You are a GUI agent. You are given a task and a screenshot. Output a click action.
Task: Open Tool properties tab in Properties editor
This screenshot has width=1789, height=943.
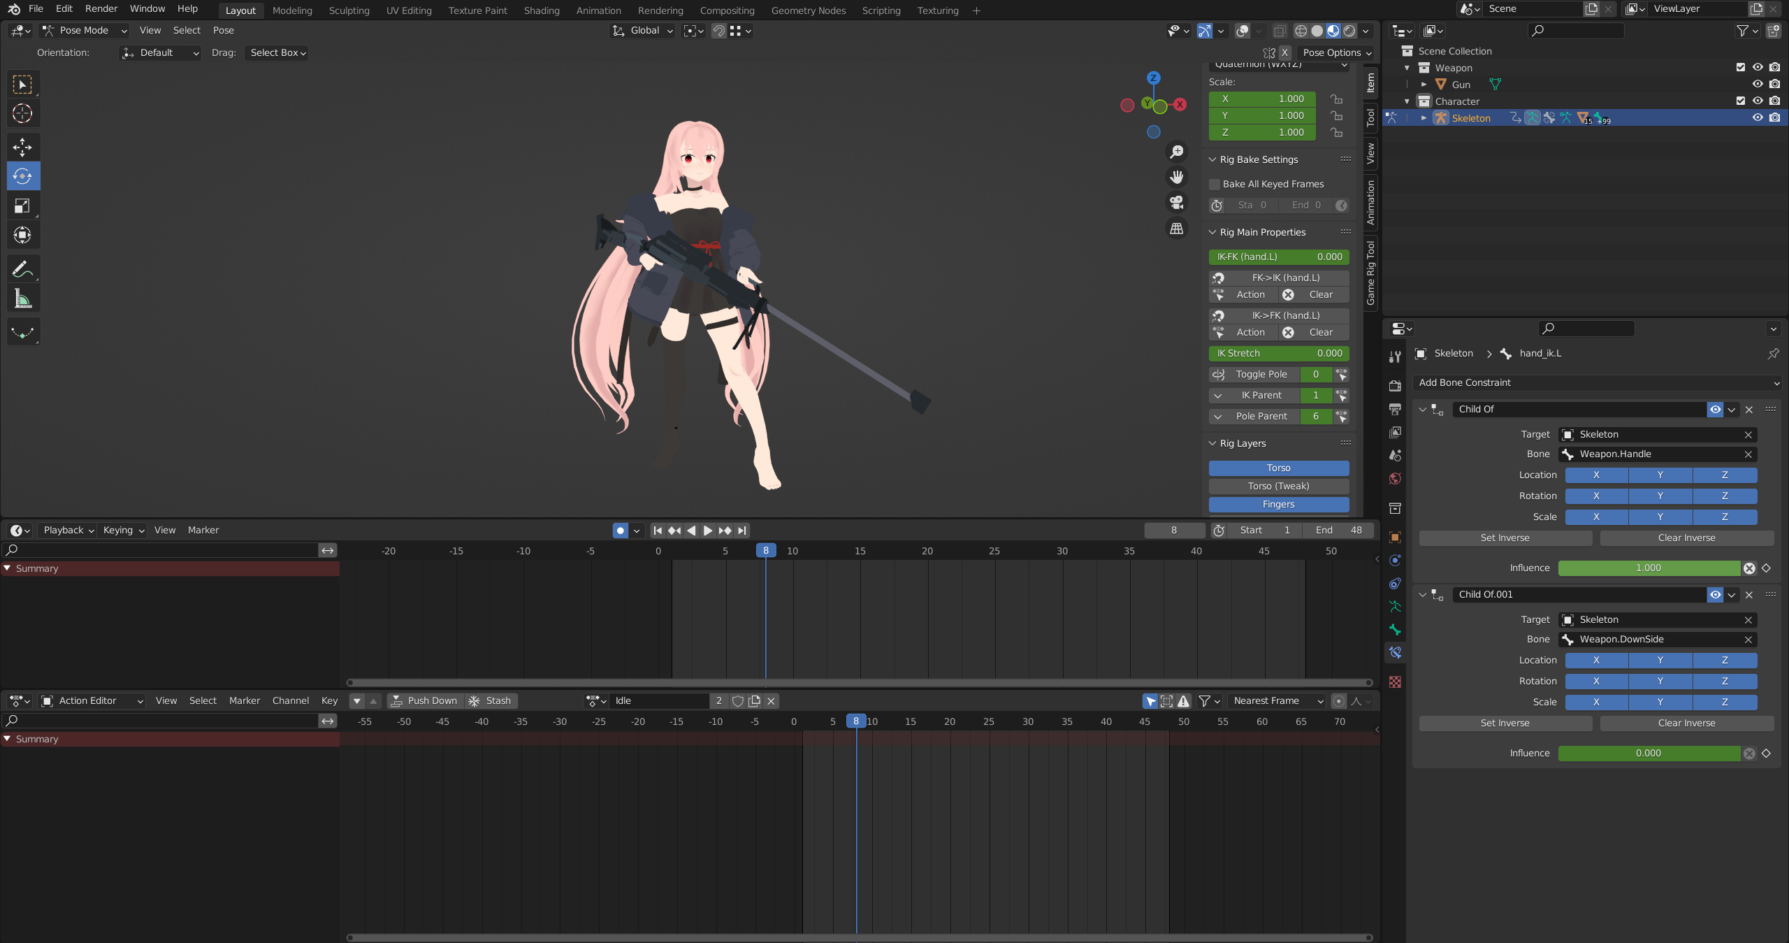[1395, 357]
